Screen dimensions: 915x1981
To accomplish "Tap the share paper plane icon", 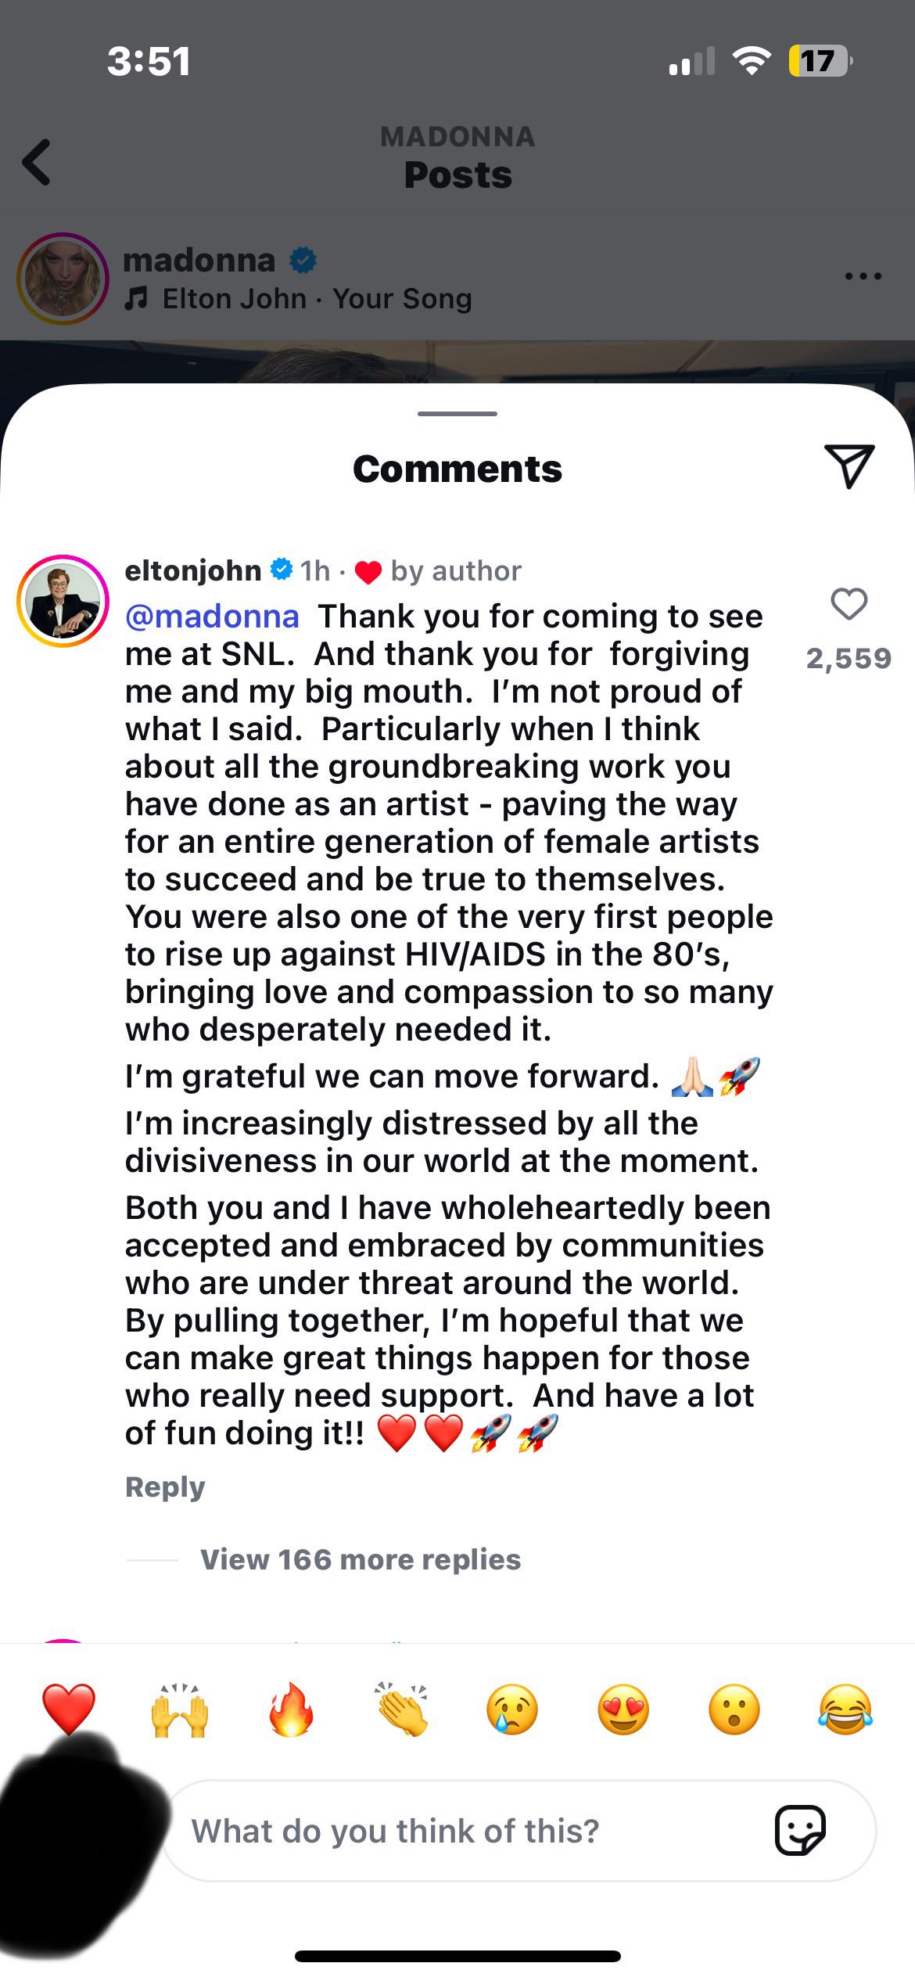I will click(849, 466).
